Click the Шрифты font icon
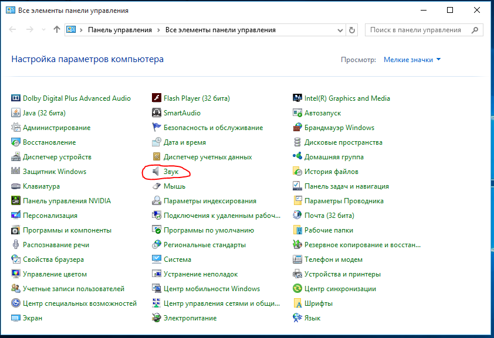 pos(297,303)
